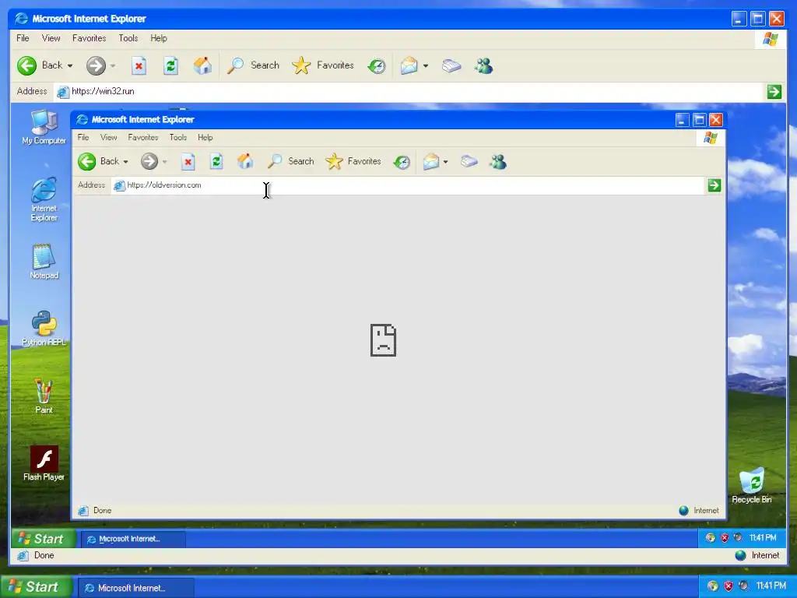Click Internet zone text in inner status bar
The width and height of the screenshot is (797, 598).
tap(706, 511)
